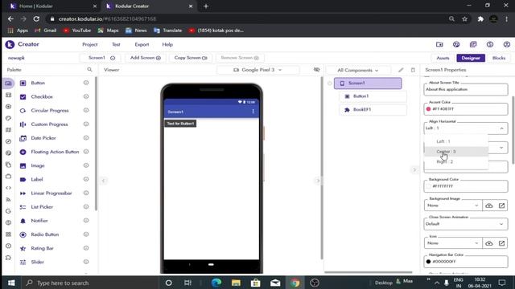515x289 pixels.
Task: Click the Remove Screen button
Action: click(240, 58)
